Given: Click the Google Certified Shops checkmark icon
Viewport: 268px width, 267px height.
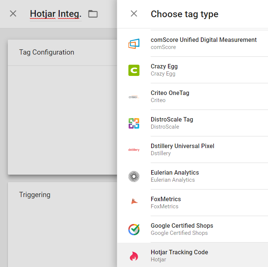Looking at the screenshot, I should point(134,229).
